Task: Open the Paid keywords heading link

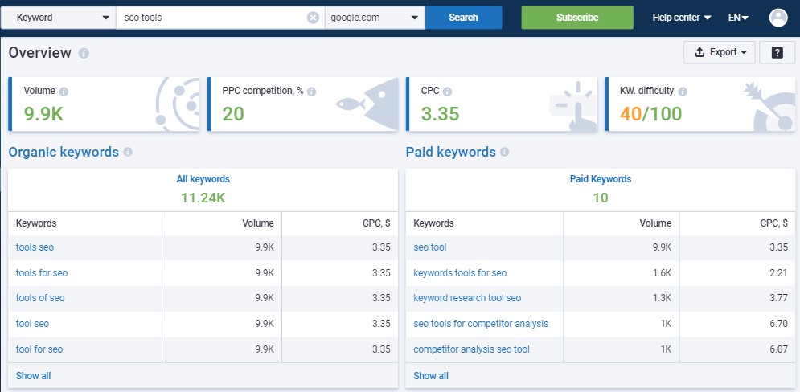Action: (x=451, y=152)
